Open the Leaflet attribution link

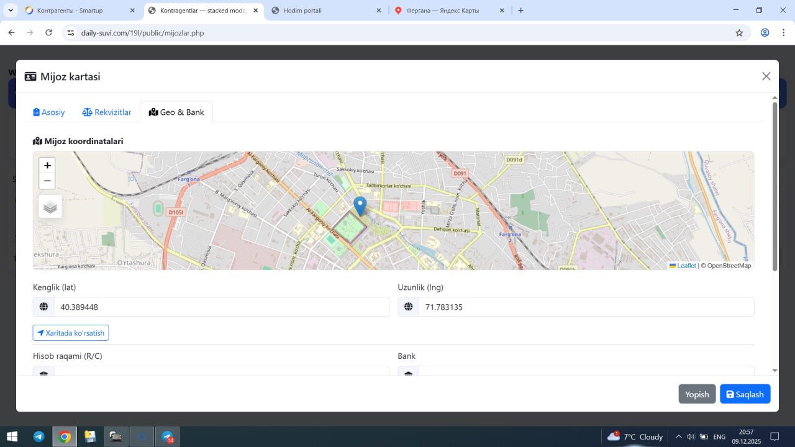[686, 266]
